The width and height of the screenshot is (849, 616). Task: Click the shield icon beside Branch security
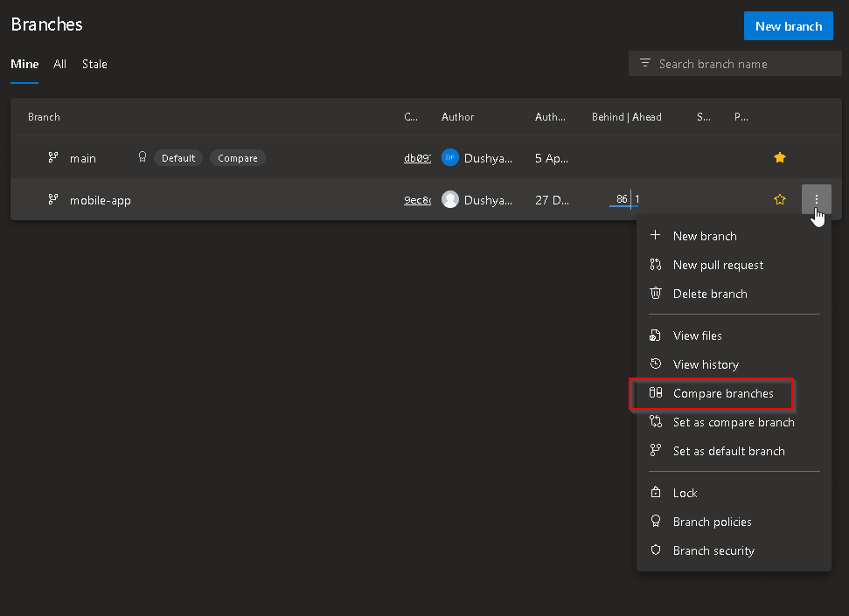655,550
